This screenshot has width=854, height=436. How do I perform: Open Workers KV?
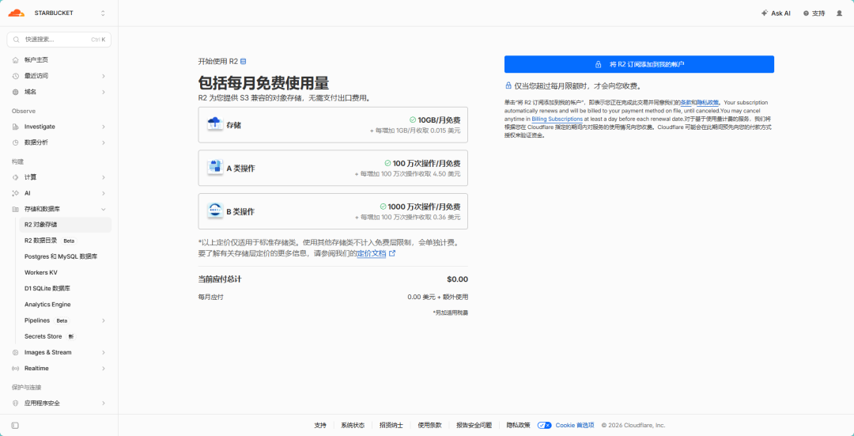coord(65,272)
